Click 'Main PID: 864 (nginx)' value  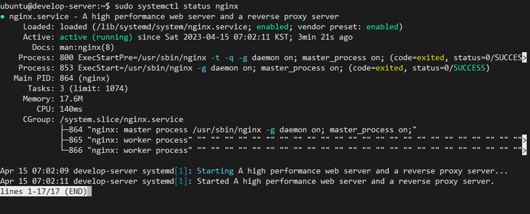[x=85, y=78]
